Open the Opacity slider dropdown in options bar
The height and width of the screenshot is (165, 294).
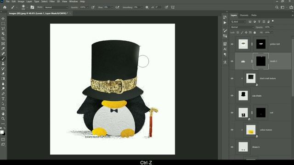click(88, 7)
